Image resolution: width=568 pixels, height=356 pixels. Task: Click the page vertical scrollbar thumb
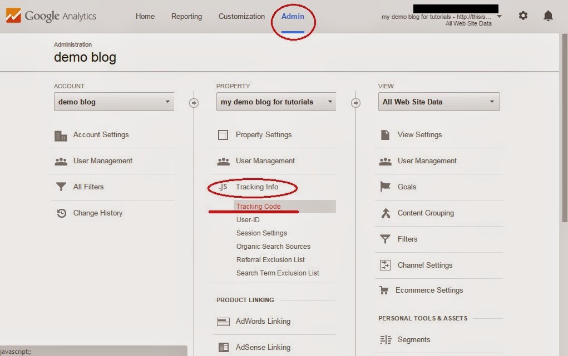pyautogui.click(x=565, y=128)
